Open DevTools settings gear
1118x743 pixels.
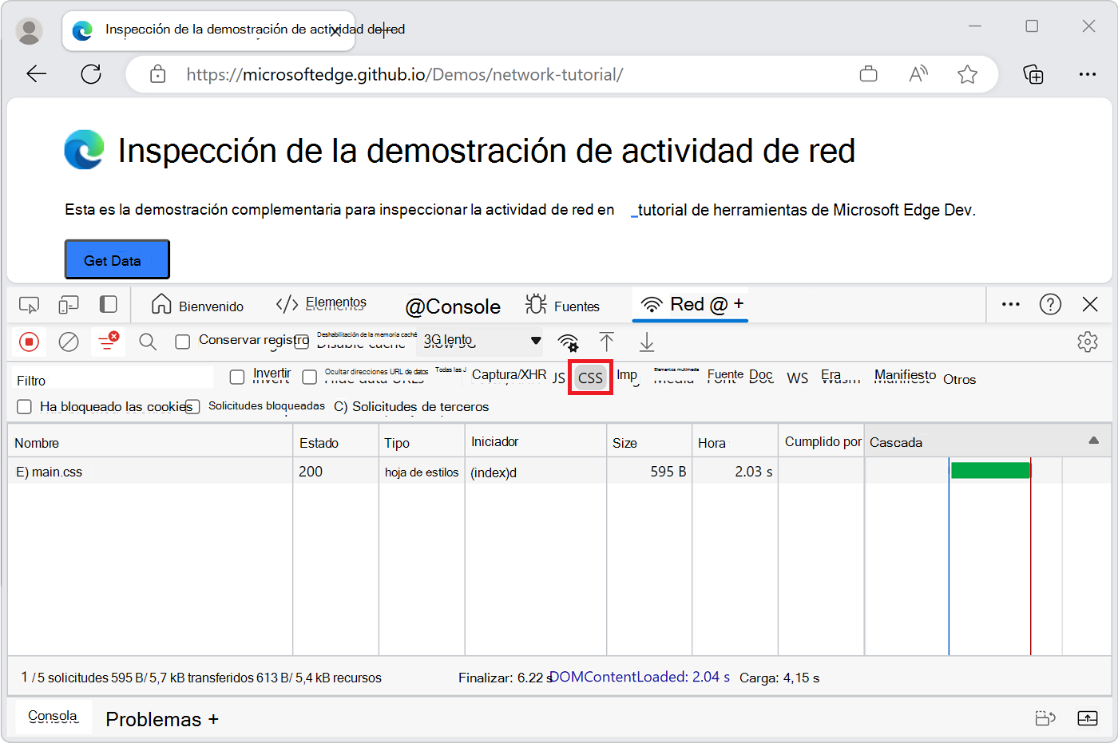(x=1088, y=341)
